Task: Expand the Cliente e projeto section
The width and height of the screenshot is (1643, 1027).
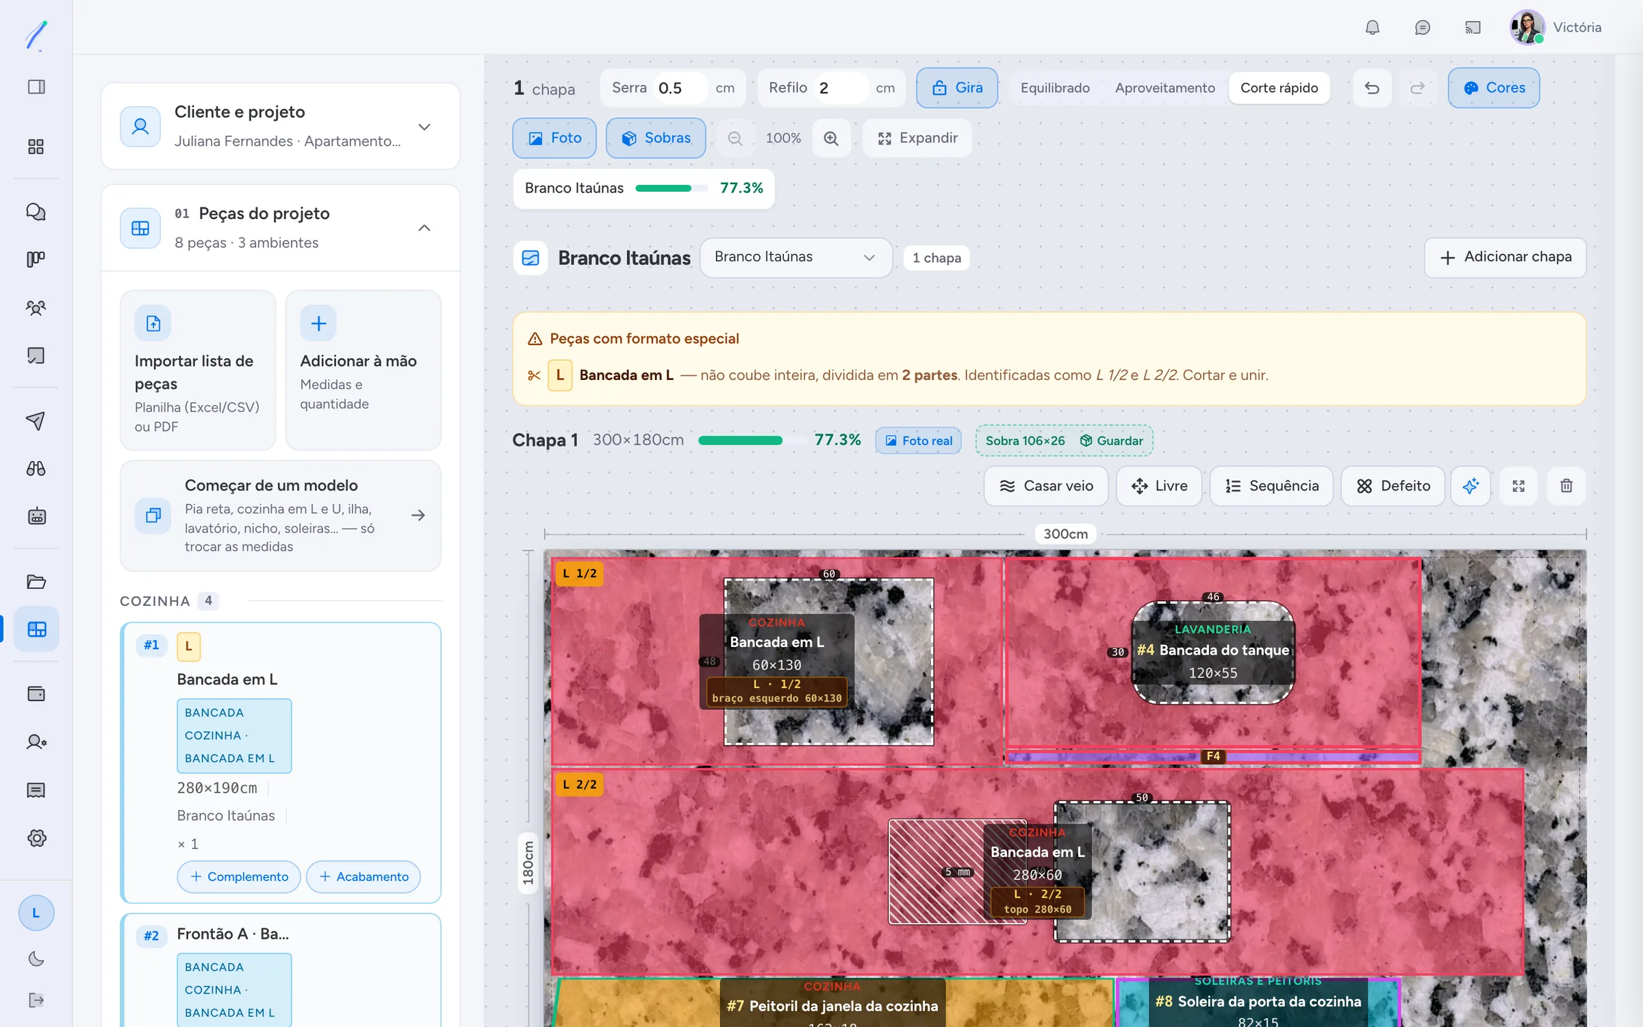Action: (424, 127)
